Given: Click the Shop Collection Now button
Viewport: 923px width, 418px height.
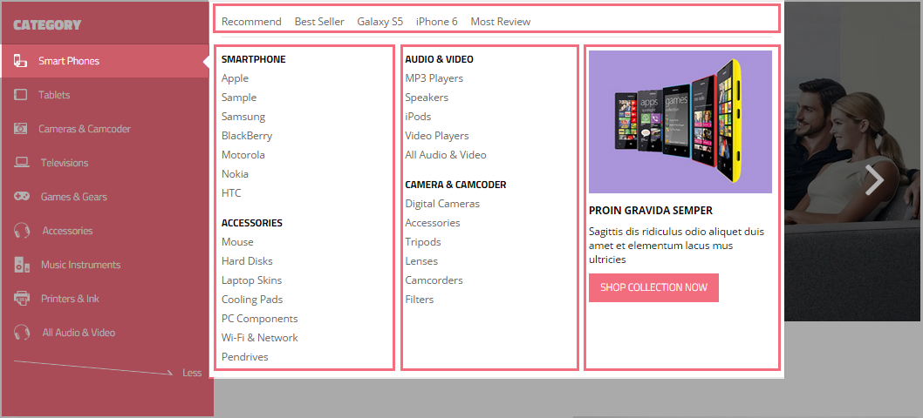Looking at the screenshot, I should point(653,287).
